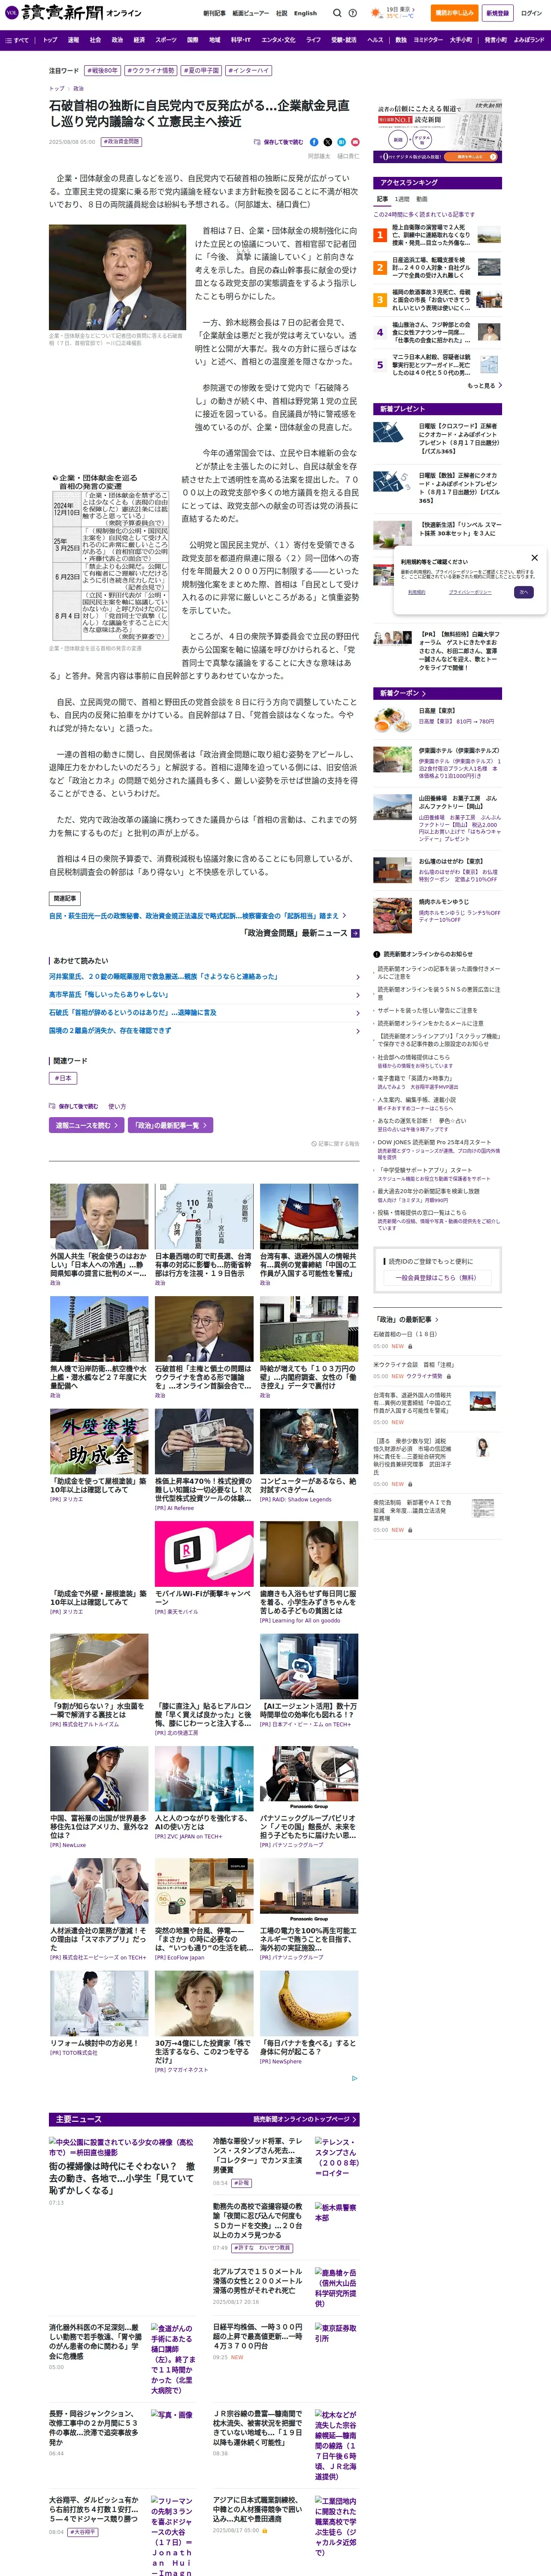This screenshot has width=551, height=2576.
Task: Click the arrow icon beside 最新ニュース
Action: (354, 933)
